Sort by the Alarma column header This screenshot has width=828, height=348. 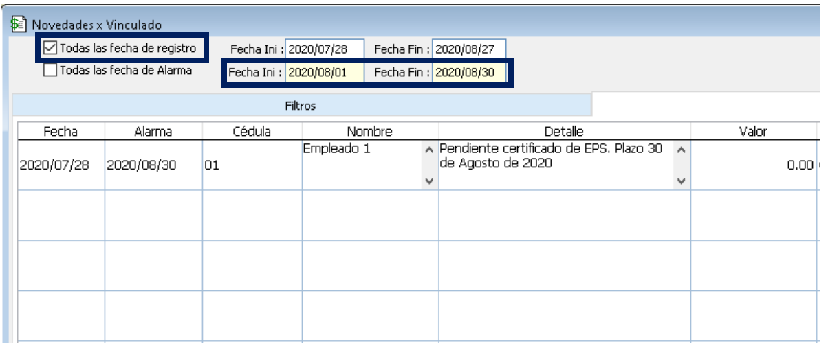pos(153,131)
